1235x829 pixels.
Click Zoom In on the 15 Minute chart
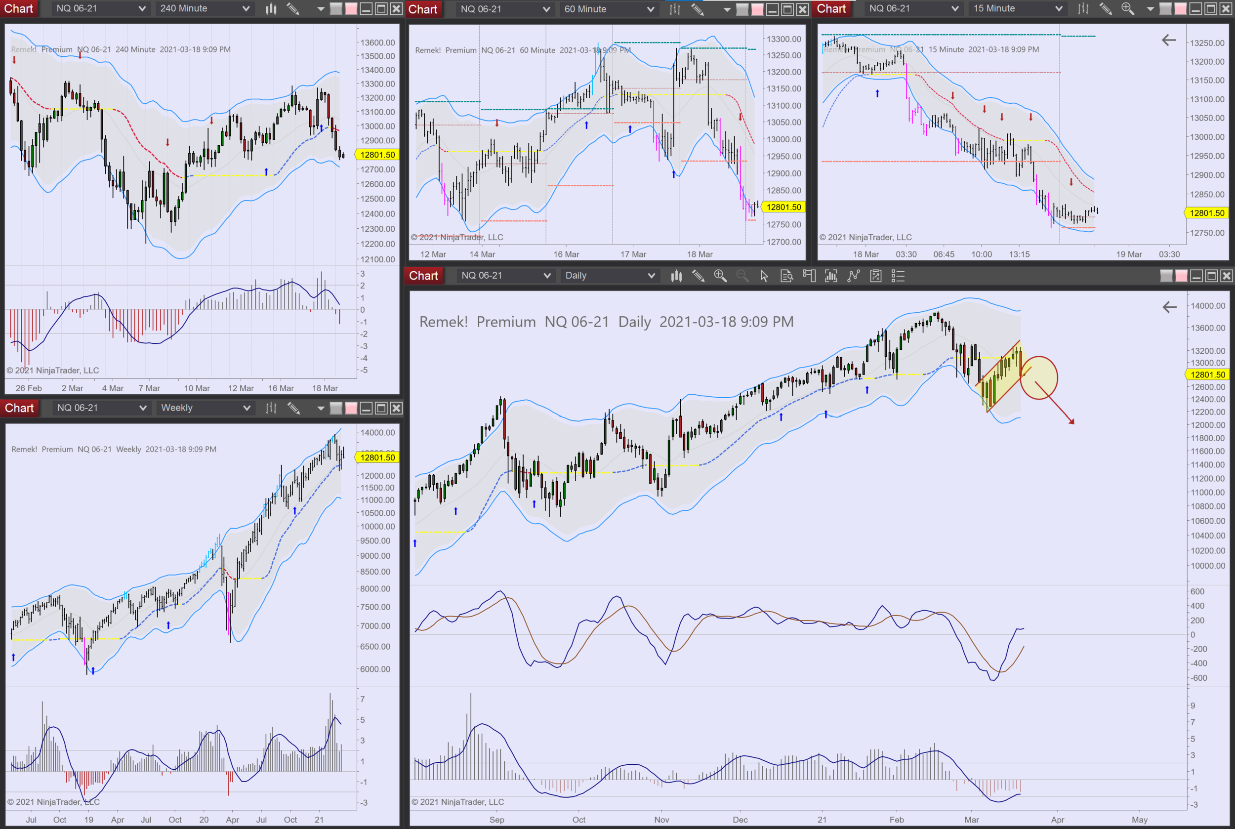tap(1127, 8)
